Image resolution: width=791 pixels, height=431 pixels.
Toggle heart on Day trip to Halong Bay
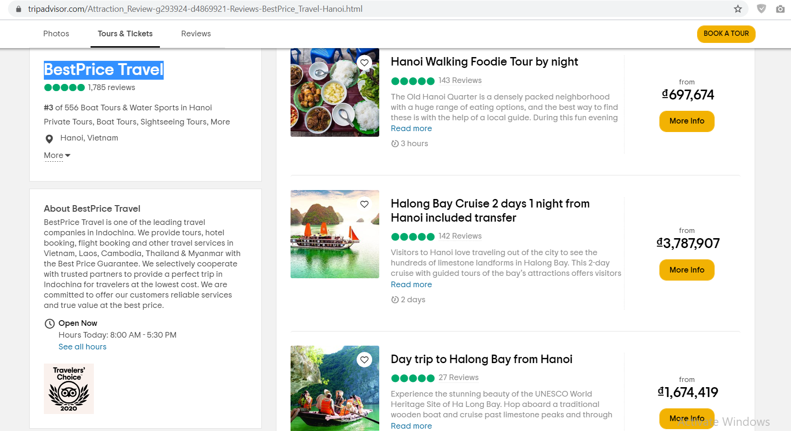pyautogui.click(x=364, y=360)
